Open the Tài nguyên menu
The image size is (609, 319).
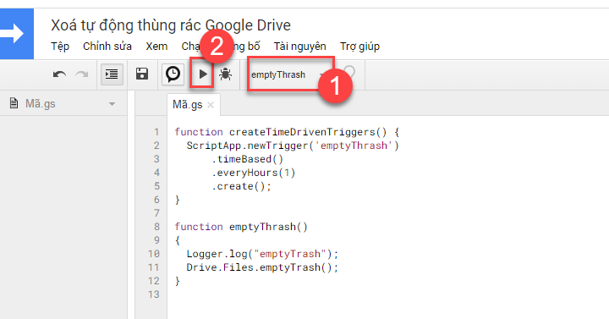[299, 47]
